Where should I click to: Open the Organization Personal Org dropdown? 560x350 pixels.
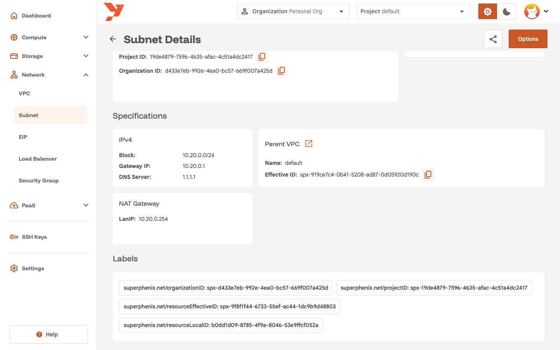tap(293, 11)
